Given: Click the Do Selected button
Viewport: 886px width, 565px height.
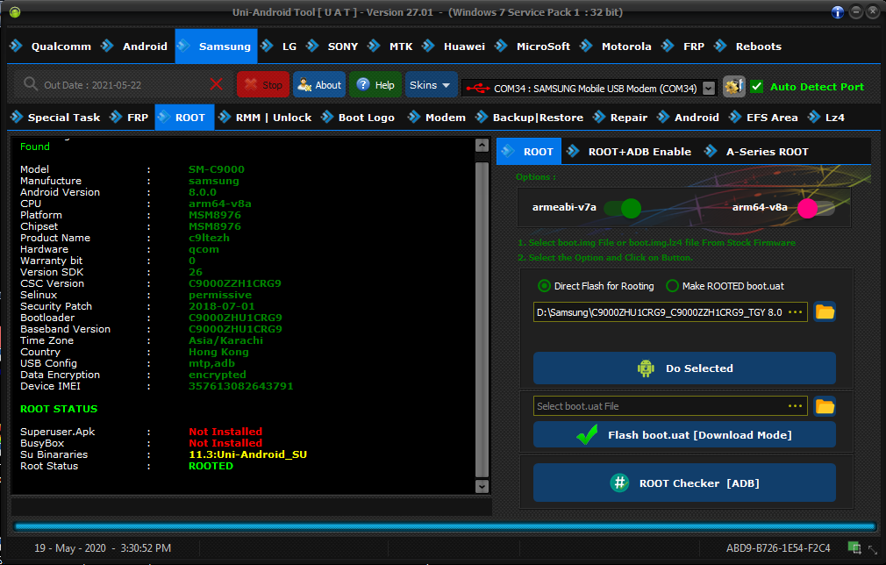Looking at the screenshot, I should (684, 368).
